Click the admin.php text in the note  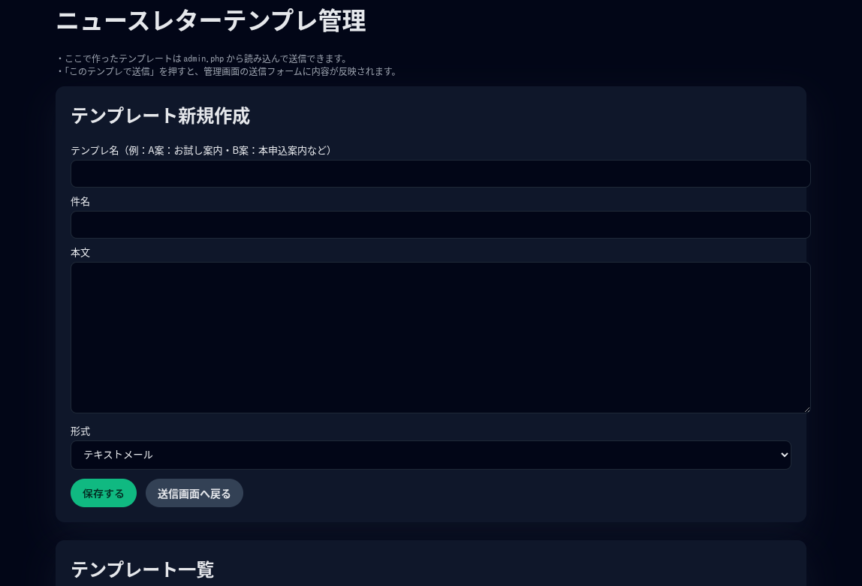(203, 59)
